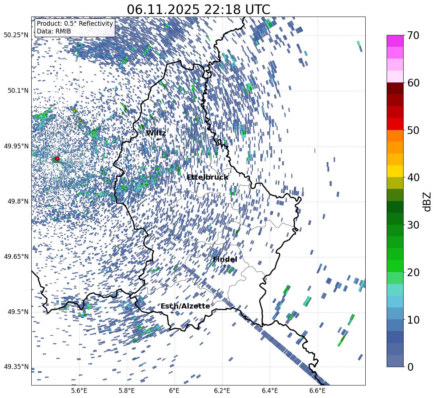The image size is (436, 398).
Task: Click the magenta top segment of colorbar
Action: (x=395, y=41)
